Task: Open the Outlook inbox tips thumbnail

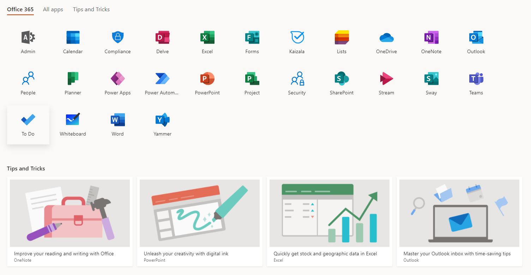Action: coord(459,213)
